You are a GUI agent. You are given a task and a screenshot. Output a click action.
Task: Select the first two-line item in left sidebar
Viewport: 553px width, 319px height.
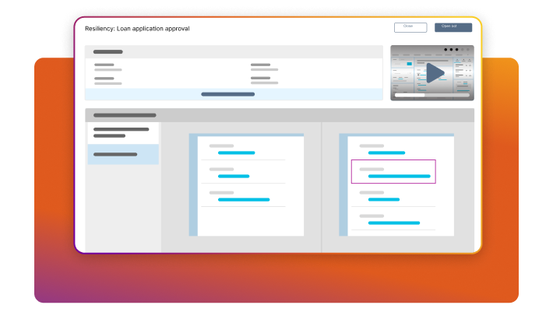(122, 132)
